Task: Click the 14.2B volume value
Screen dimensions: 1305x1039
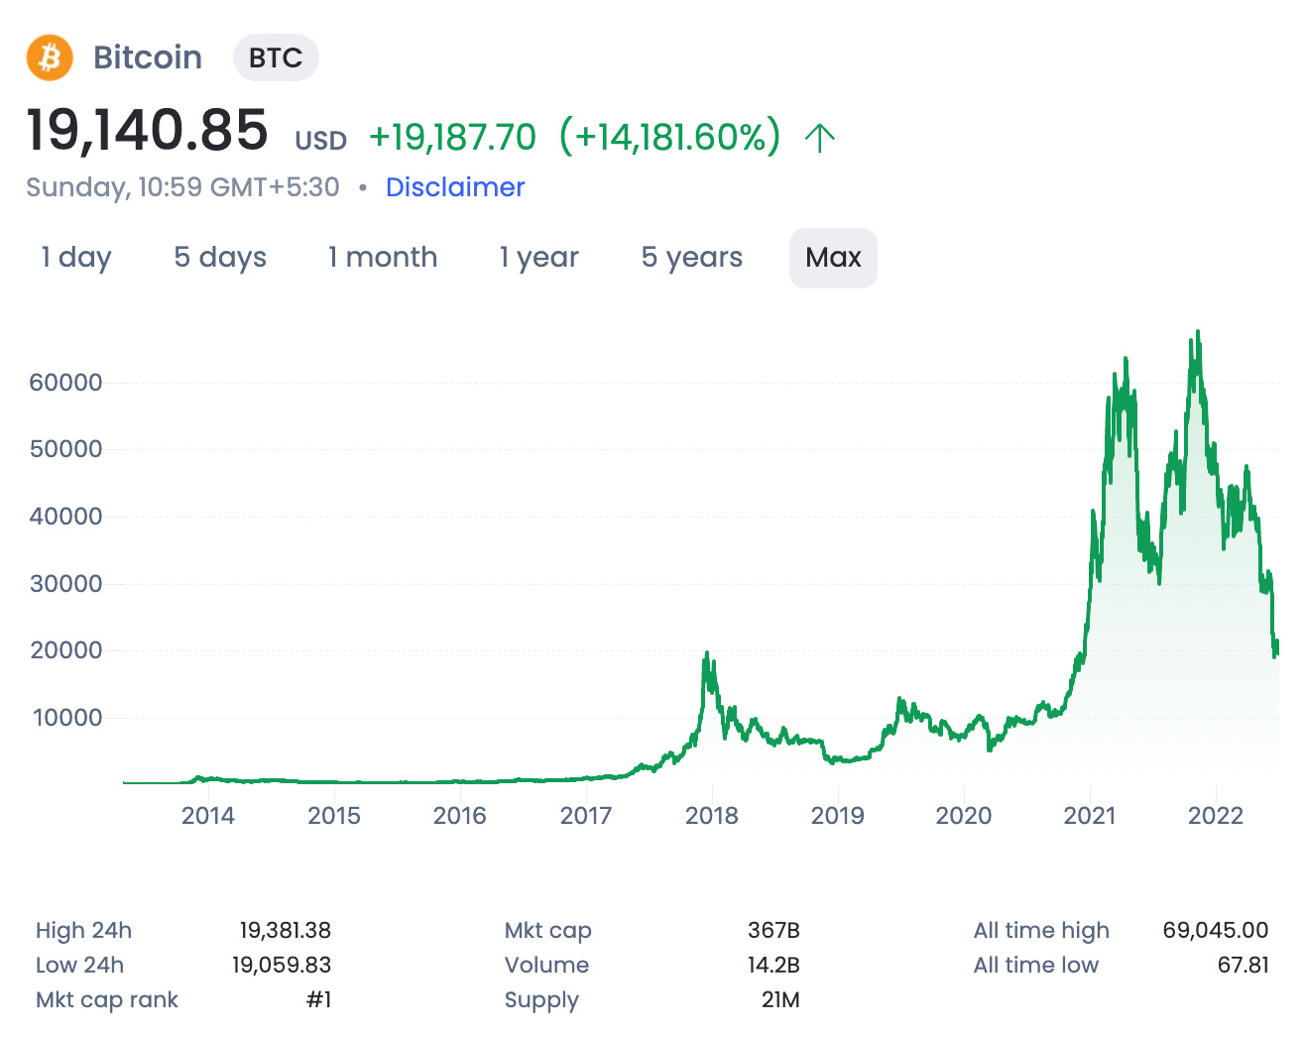Action: pyautogui.click(x=773, y=966)
